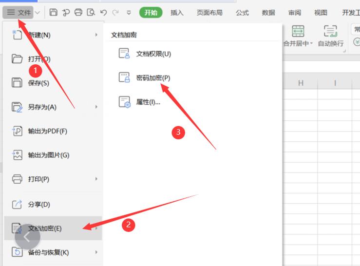Click the merge and center icon
This screenshot has width=360, height=266.
298,32
